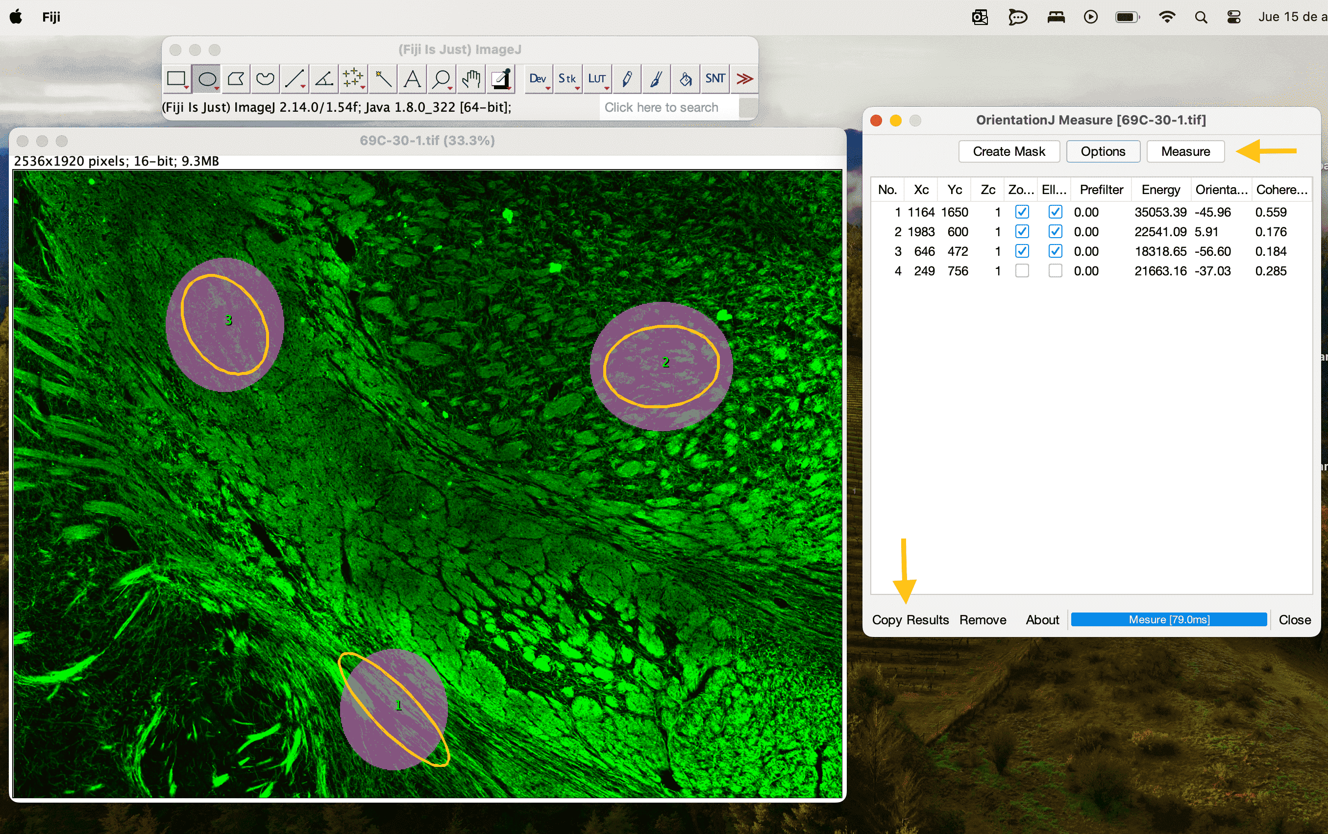
Task: Select the Point selection tool
Action: click(x=354, y=78)
